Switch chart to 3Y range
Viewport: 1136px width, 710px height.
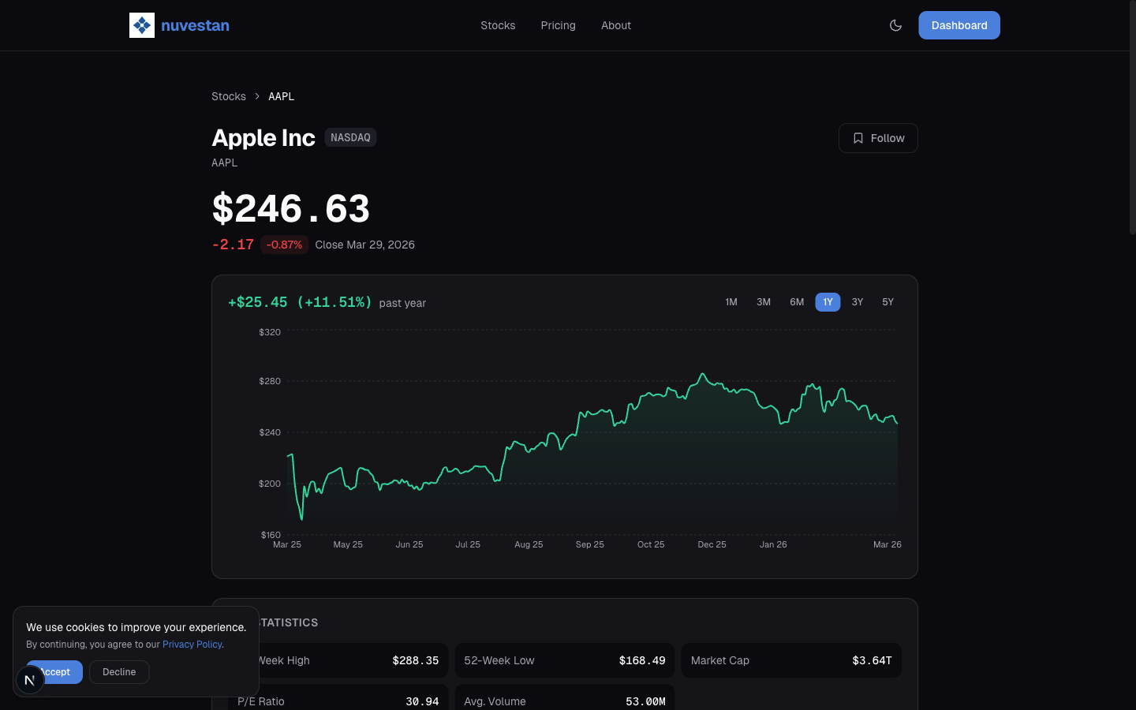coord(858,302)
